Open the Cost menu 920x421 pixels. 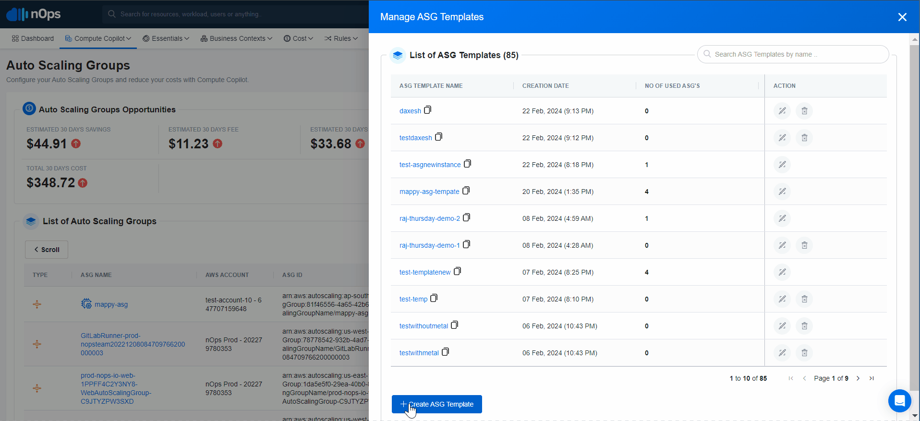coord(298,38)
